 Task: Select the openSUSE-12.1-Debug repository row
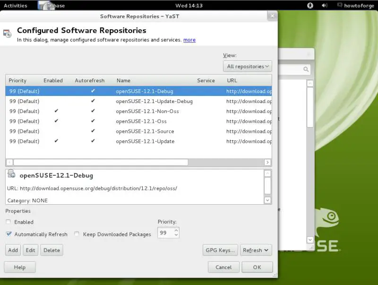[138, 91]
